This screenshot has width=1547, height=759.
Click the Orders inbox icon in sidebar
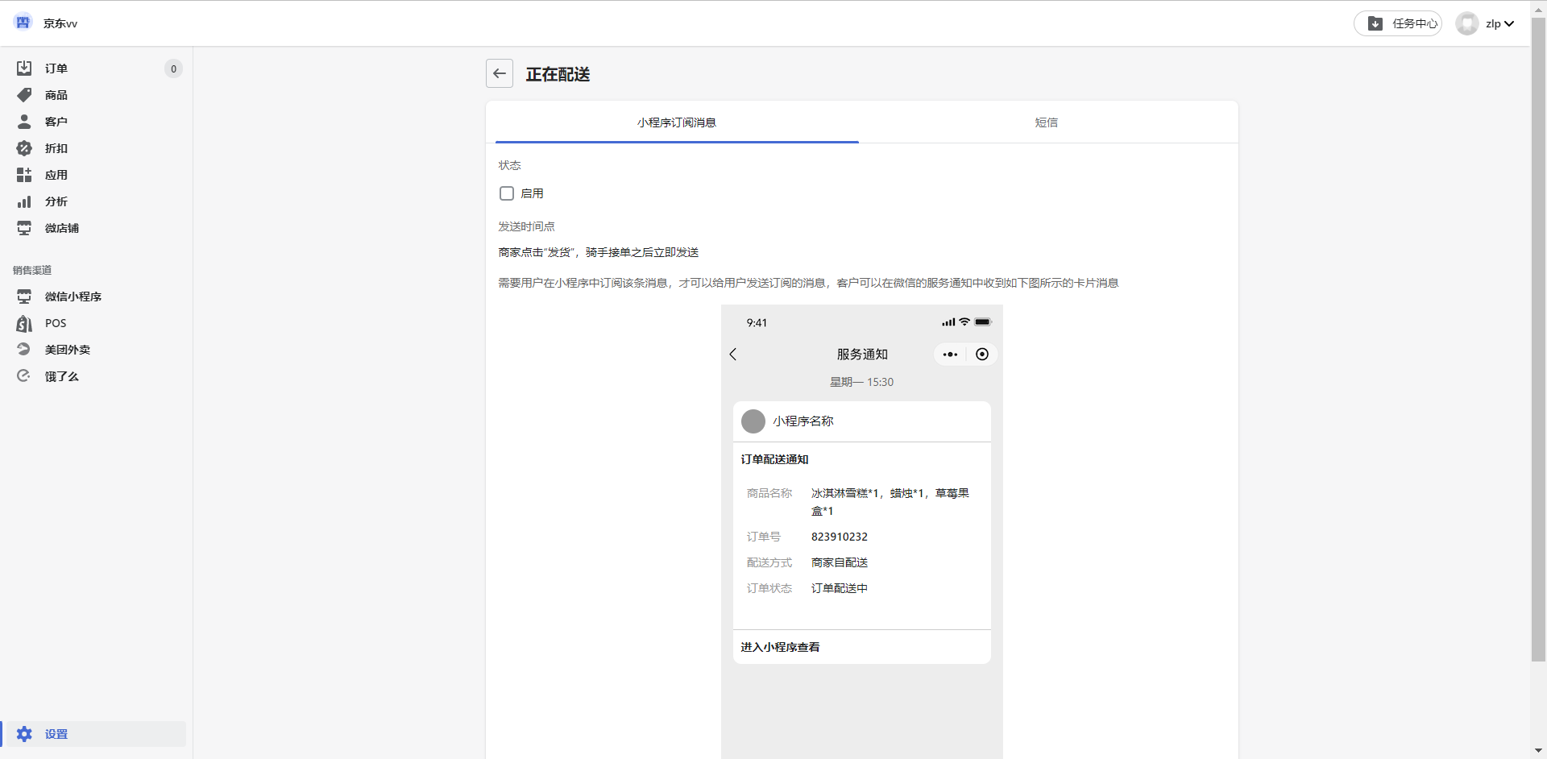tap(24, 68)
